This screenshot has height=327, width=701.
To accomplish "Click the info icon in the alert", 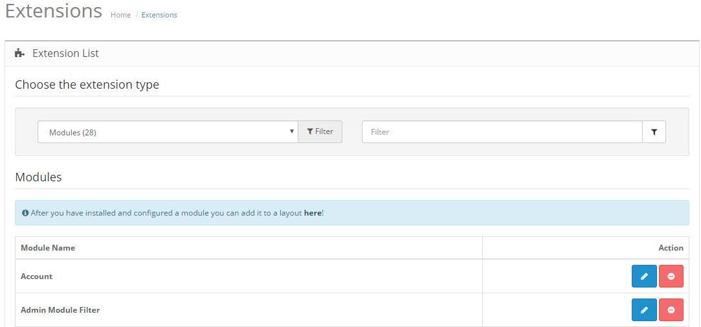I will (x=25, y=213).
